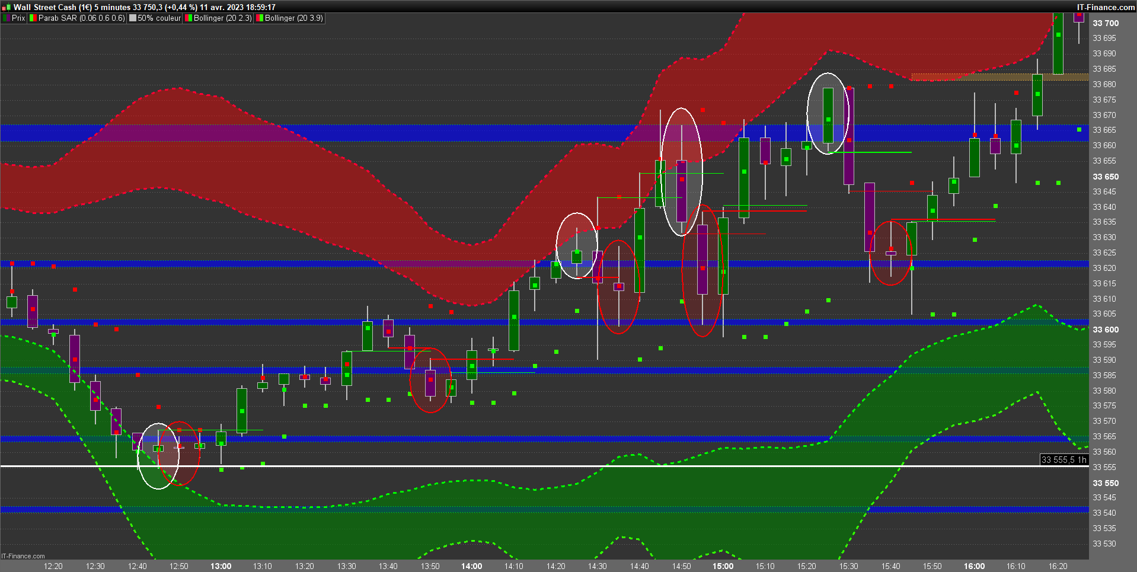This screenshot has width=1137, height=572.
Task: Click the candlestick icon in the title bar
Action: click(7, 7)
